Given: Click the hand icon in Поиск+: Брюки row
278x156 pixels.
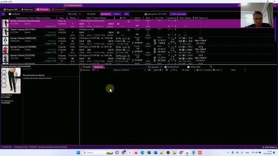Looking at the screenshot, I should coord(129,30).
